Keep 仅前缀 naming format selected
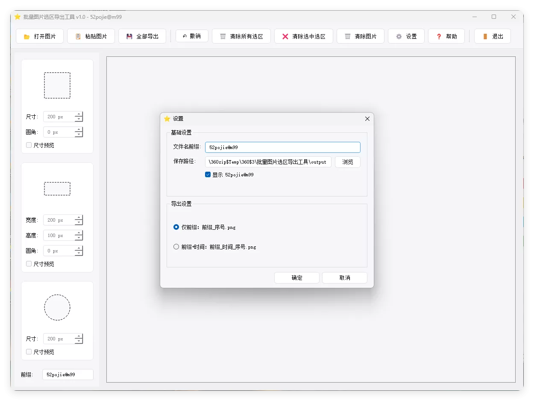 tap(176, 227)
